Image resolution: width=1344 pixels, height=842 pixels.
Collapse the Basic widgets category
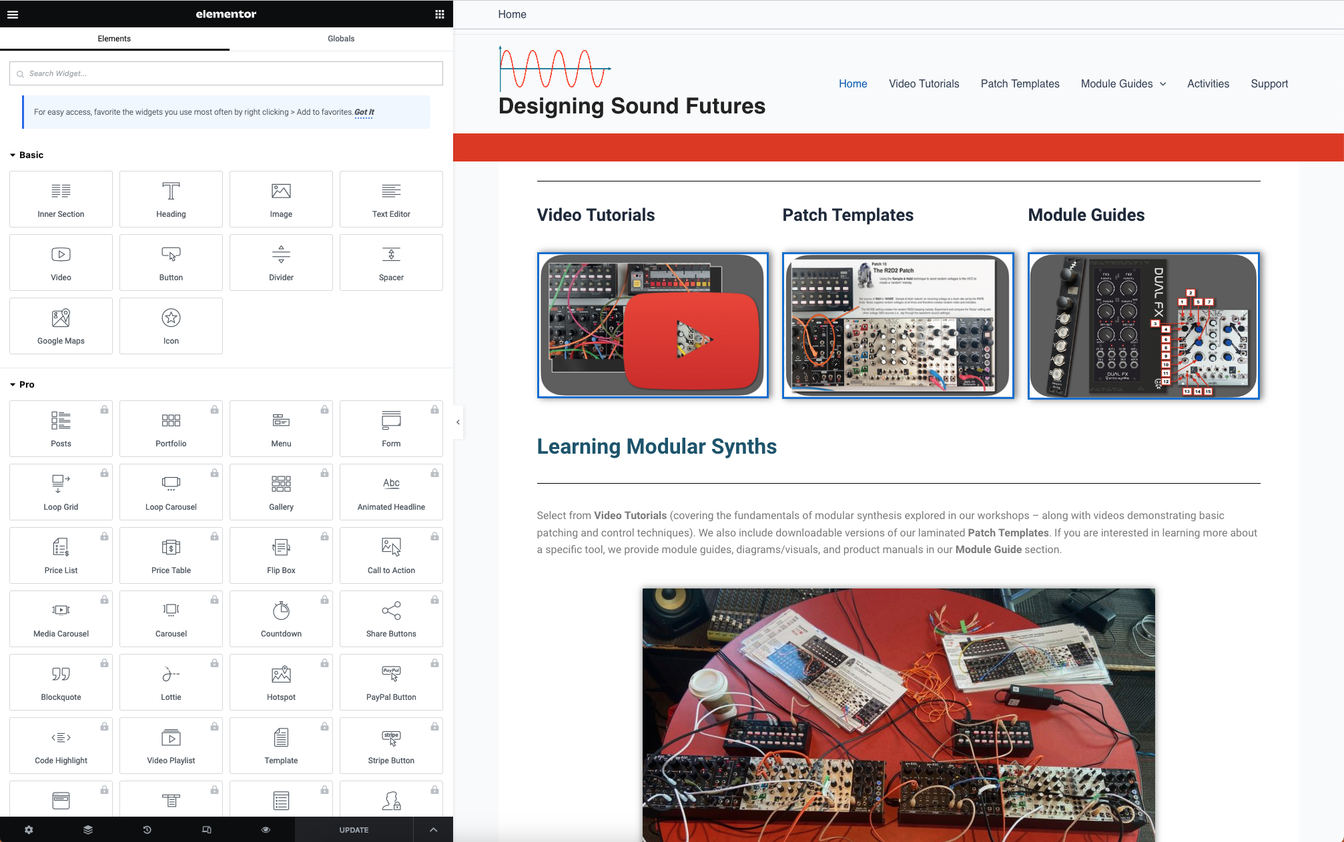[x=27, y=155]
